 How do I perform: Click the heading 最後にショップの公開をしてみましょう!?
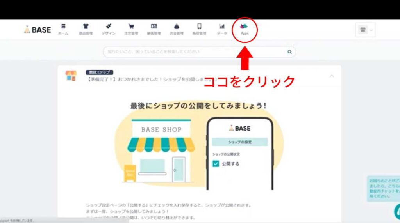click(198, 106)
